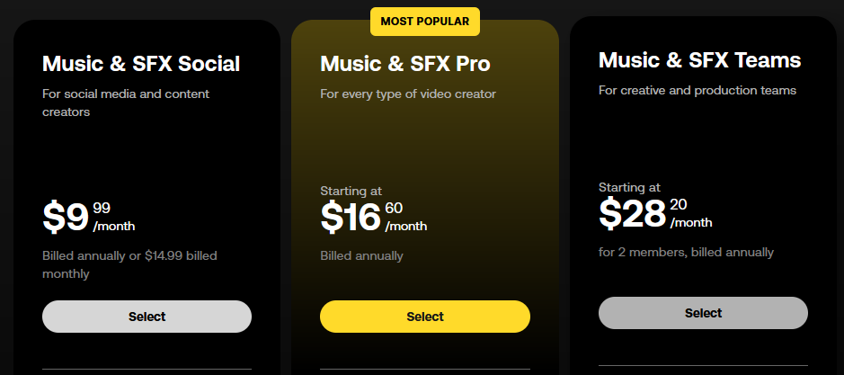
Task: Click the Music & SFX Teams heading
Action: (700, 60)
